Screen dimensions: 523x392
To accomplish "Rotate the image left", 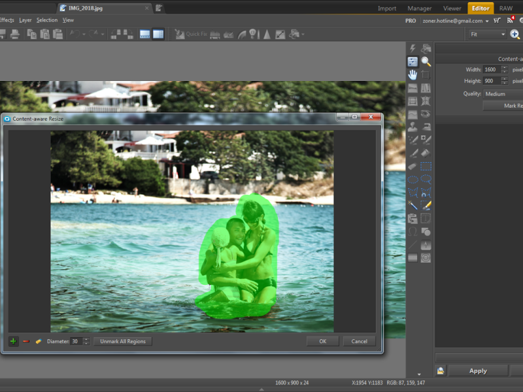I will click(116, 34).
